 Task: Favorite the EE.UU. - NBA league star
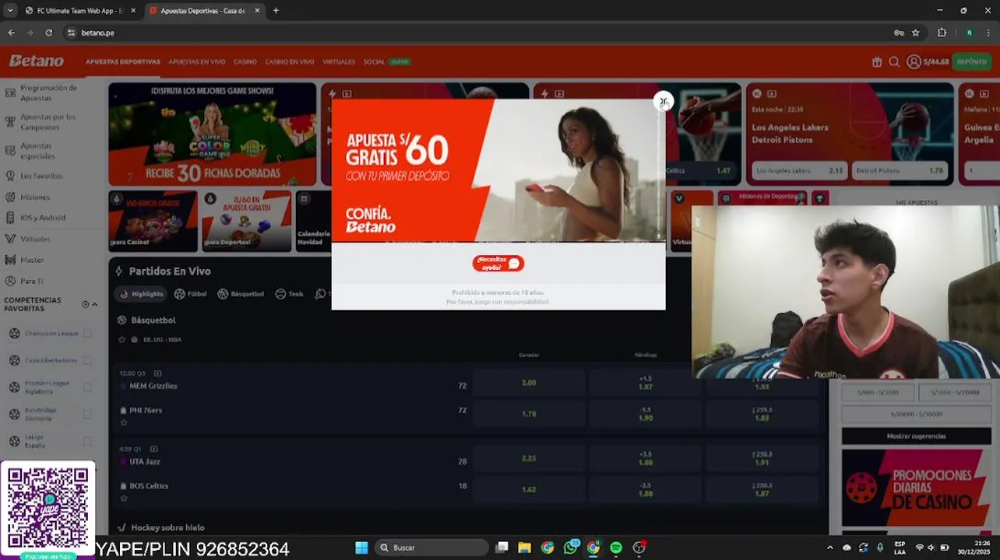[x=121, y=340]
